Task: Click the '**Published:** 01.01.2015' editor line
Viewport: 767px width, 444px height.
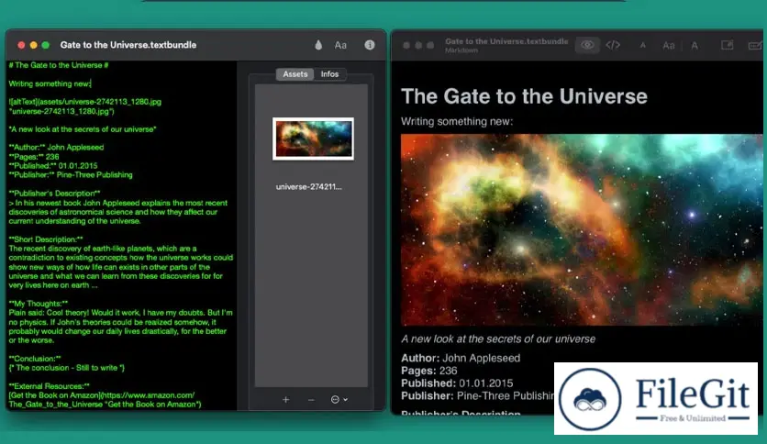Action: coord(53,166)
